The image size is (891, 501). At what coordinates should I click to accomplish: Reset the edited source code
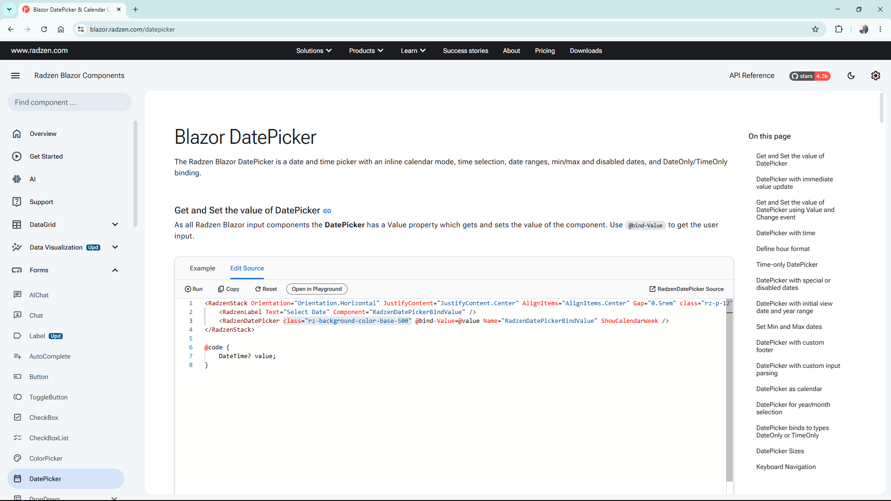[266, 289]
